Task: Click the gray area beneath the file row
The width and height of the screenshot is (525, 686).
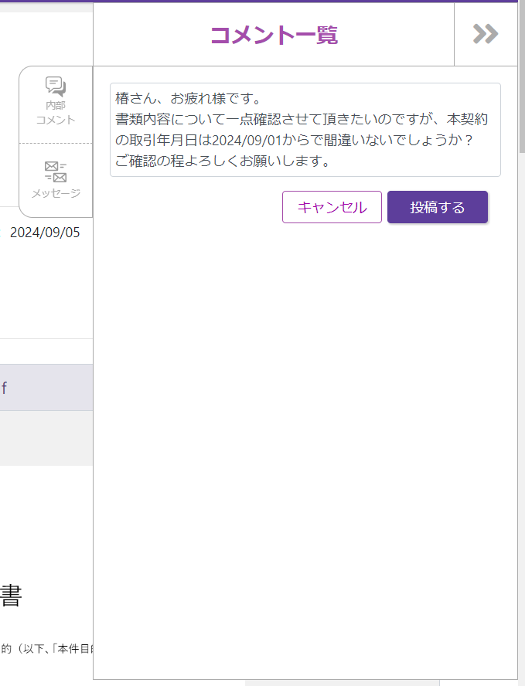Action: coord(46,437)
